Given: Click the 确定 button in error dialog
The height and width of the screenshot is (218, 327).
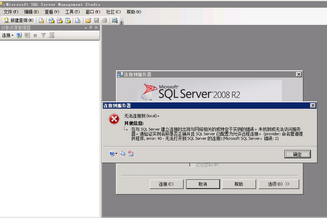Looking at the screenshot, I should tap(297, 154).
